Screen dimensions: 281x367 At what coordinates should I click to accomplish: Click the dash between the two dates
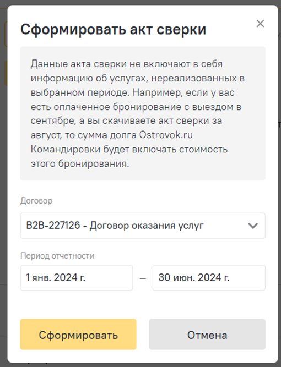[x=143, y=278]
